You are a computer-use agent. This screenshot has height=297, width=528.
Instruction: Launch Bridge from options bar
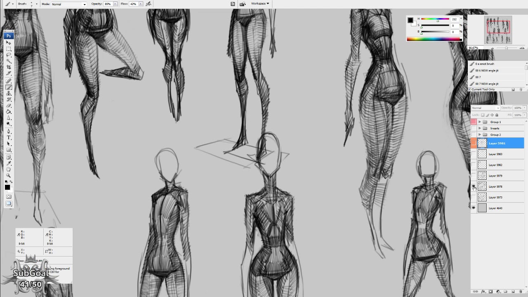tap(243, 4)
